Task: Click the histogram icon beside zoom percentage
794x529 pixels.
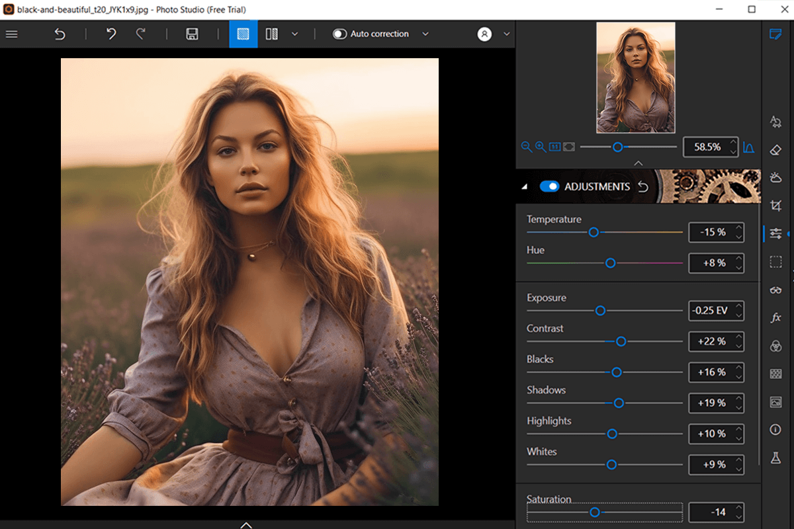Action: (748, 147)
